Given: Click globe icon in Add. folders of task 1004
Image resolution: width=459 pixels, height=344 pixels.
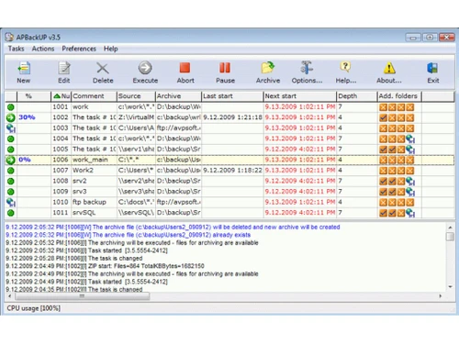Looking at the screenshot, I should click(410, 139).
